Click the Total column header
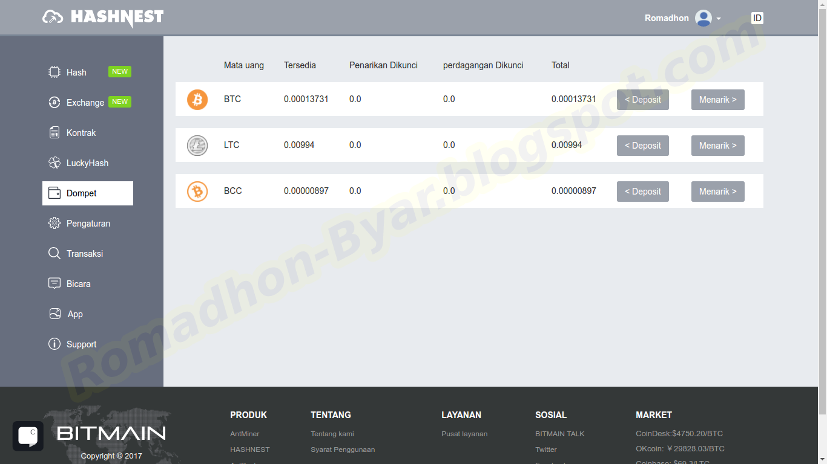This screenshot has height=464, width=827. pos(561,65)
